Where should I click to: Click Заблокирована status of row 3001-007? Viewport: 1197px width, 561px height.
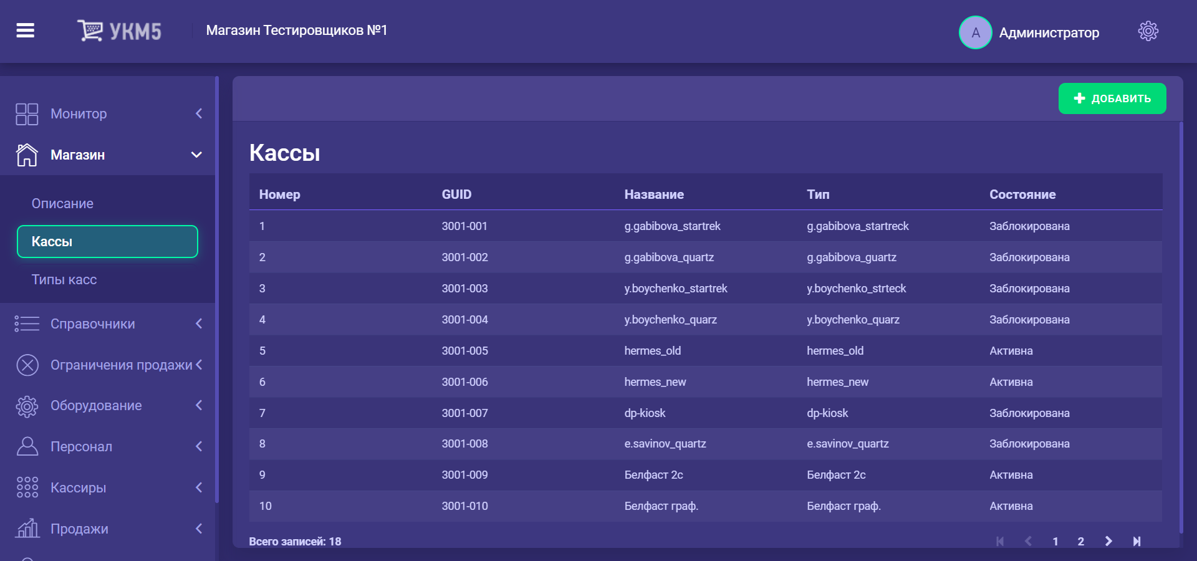(x=1029, y=413)
